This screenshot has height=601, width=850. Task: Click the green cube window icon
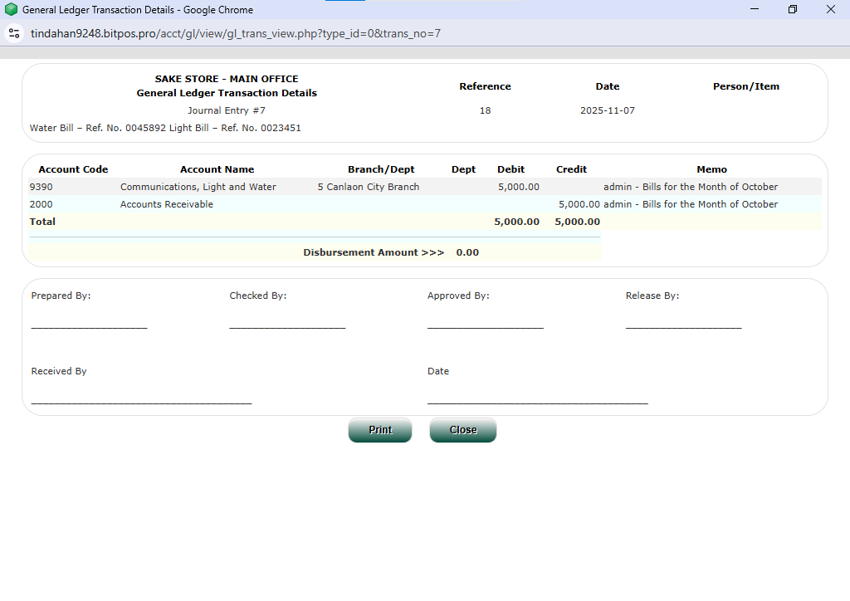tap(11, 10)
